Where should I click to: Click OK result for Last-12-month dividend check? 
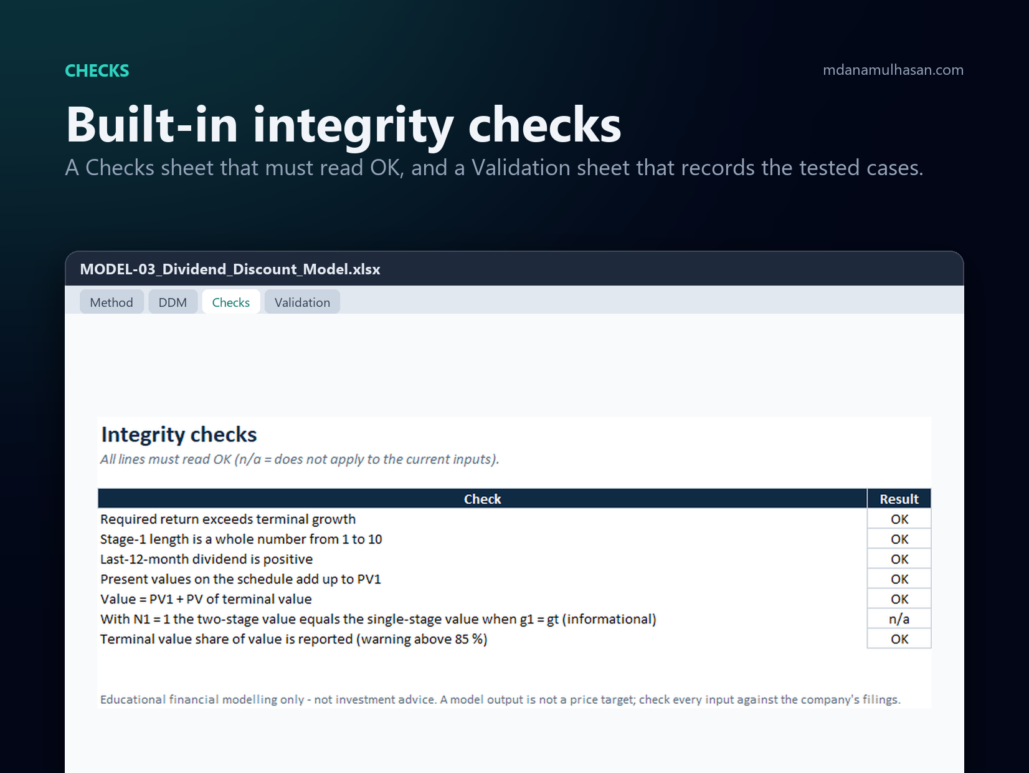899,559
